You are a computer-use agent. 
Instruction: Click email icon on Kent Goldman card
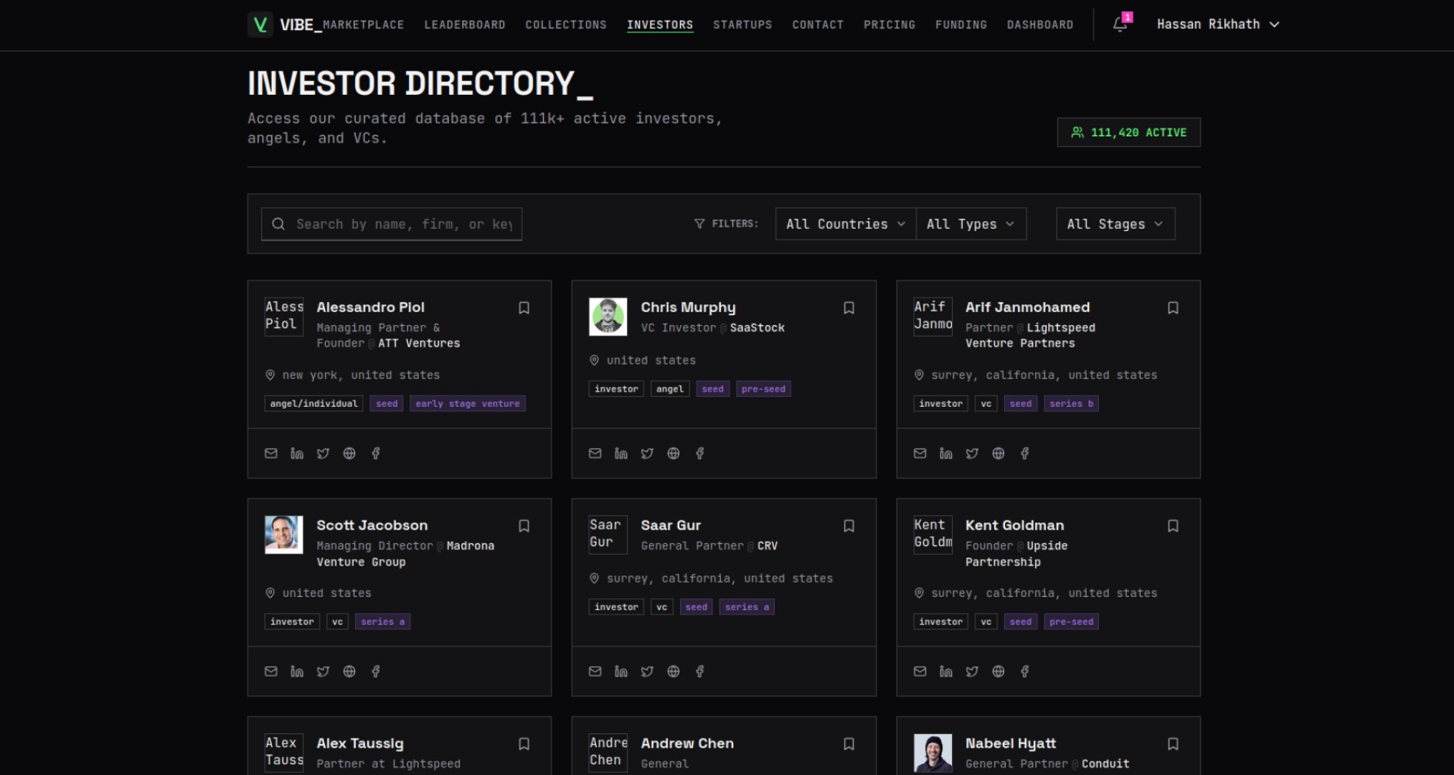tap(920, 672)
